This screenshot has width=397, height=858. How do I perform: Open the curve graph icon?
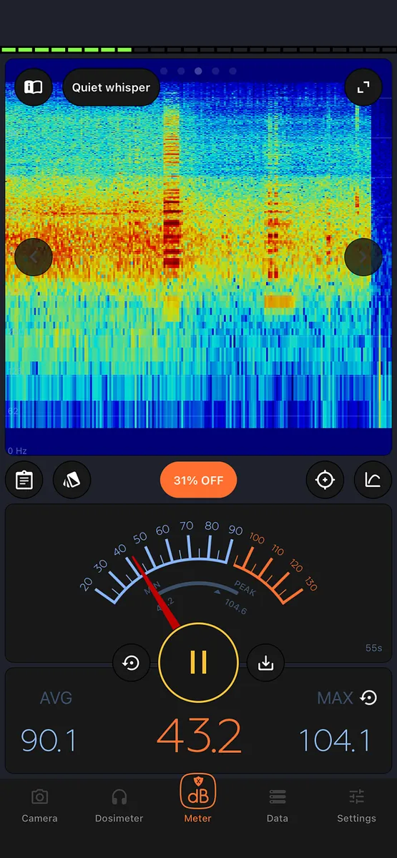click(x=373, y=480)
